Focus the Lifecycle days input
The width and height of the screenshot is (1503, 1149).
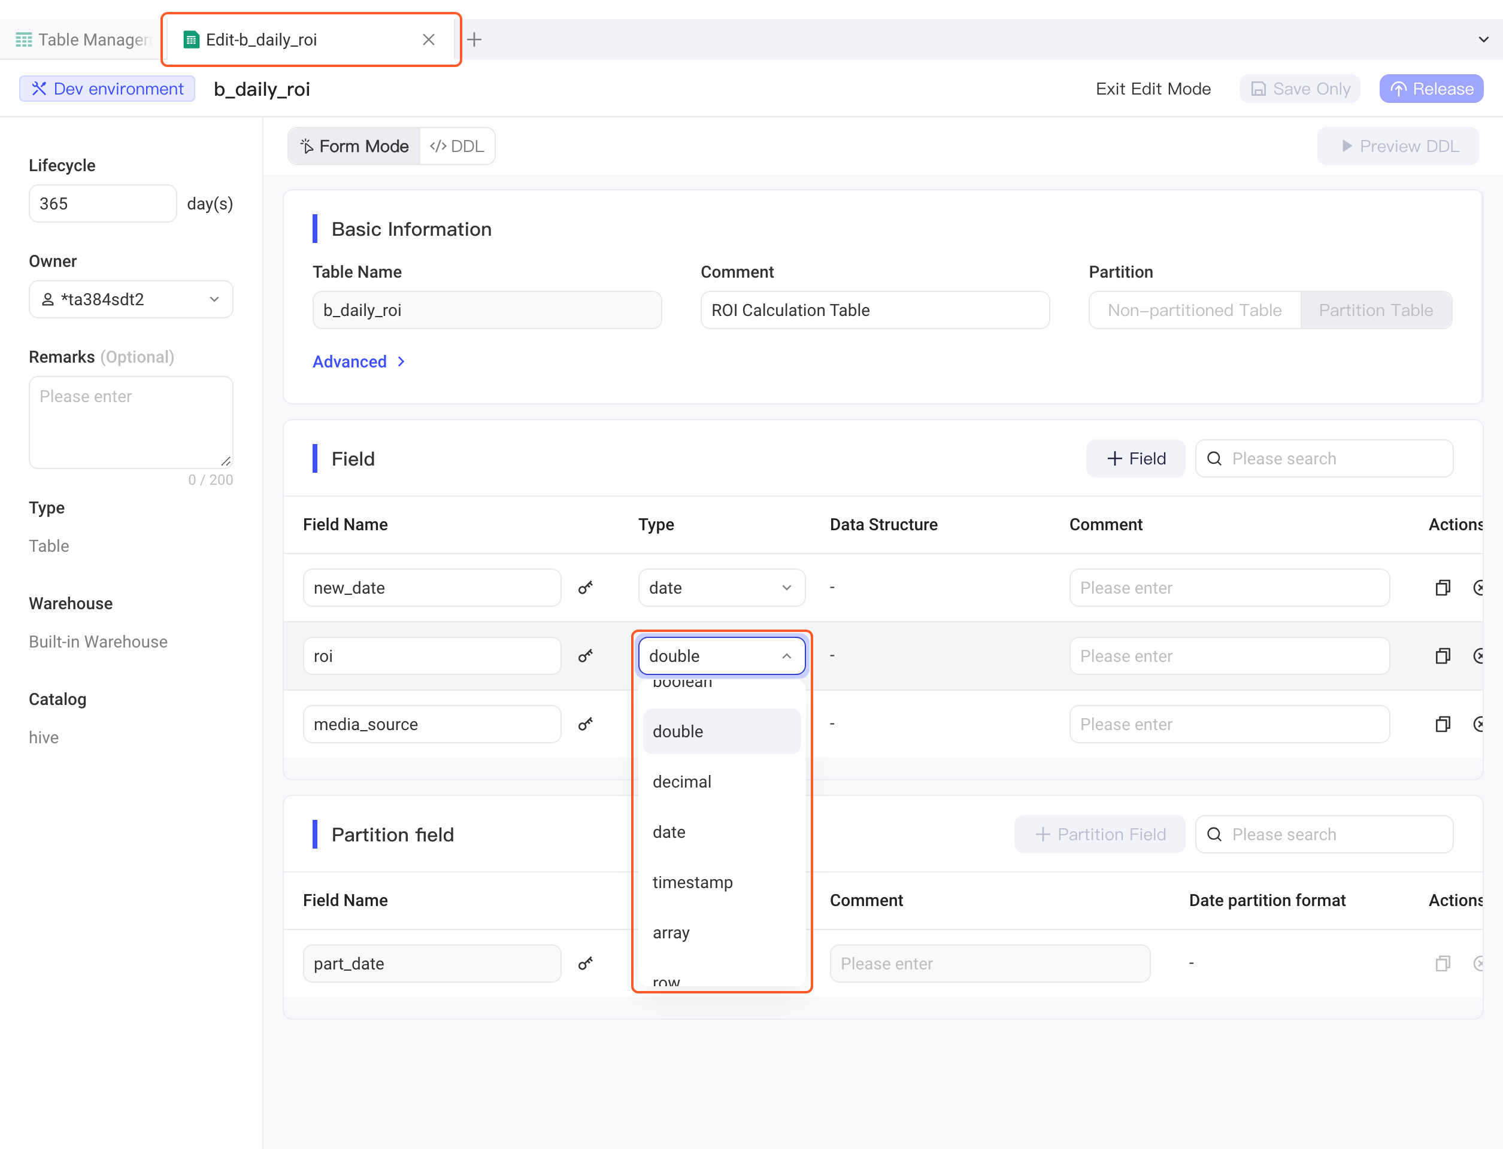102,204
